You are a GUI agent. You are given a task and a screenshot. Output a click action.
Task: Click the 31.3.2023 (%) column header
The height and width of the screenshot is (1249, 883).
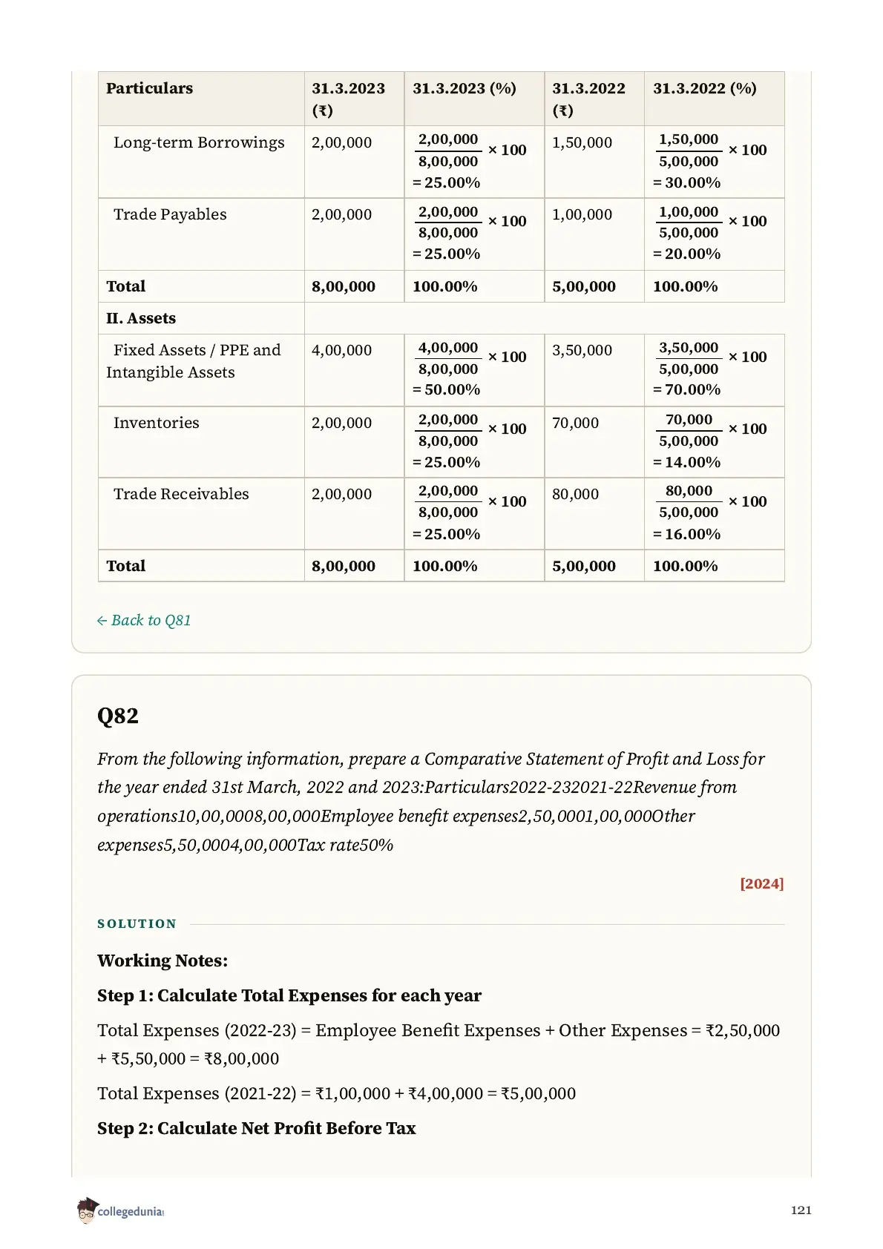[x=465, y=88]
